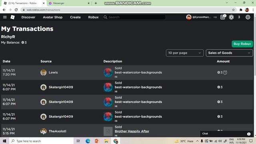
Task: Click the profile avatar beside @EyronnMarc
Action: click(188, 17)
